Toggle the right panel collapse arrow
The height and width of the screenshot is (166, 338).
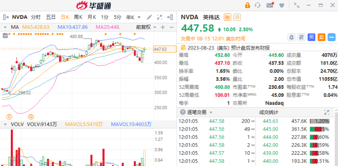coord(170,17)
